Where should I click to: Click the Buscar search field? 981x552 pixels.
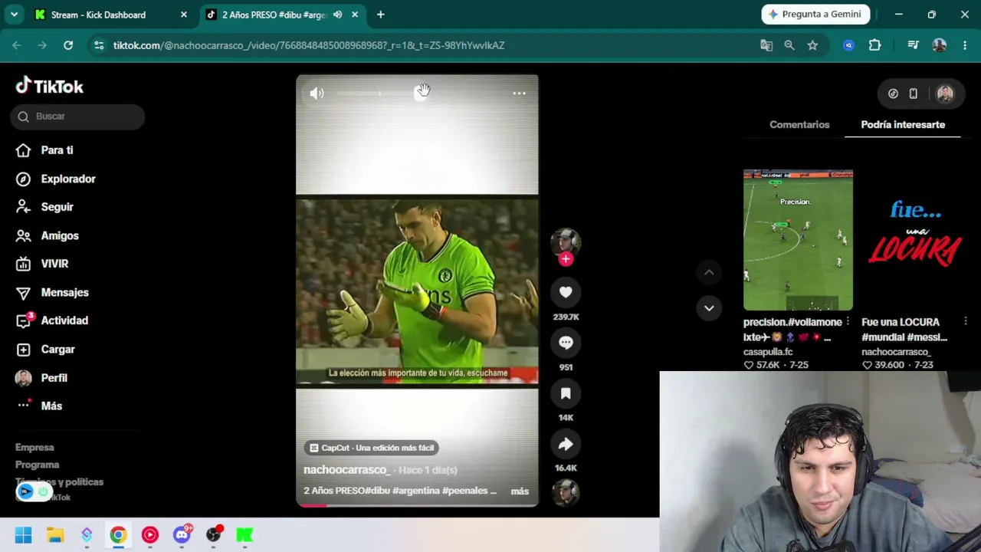click(77, 117)
